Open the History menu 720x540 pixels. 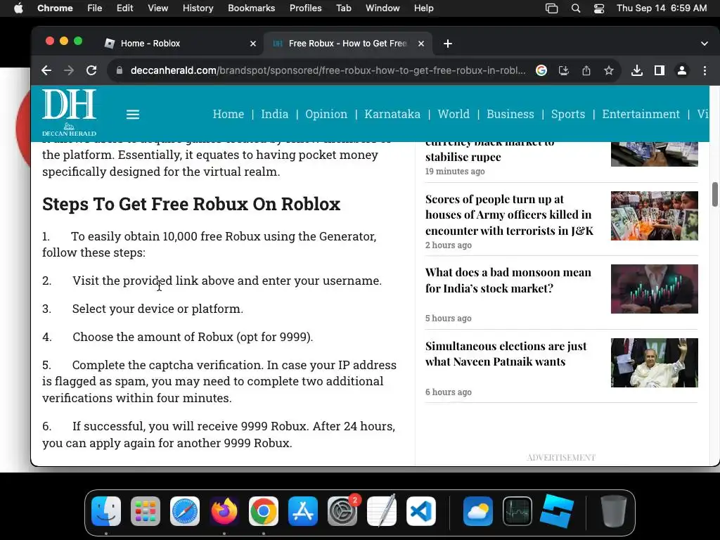198,8
